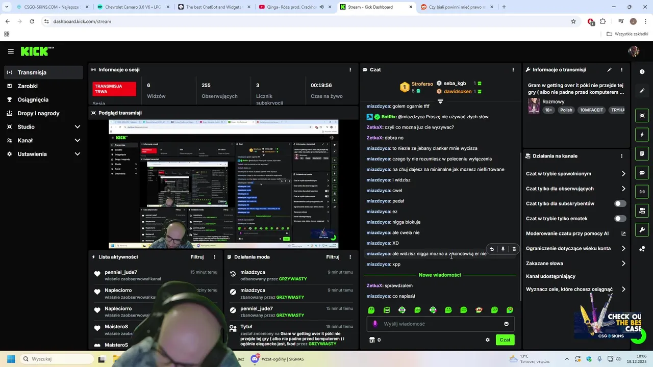Open chat settings gear beside Czat button
The width and height of the screenshot is (653, 367).
pyautogui.click(x=487, y=340)
